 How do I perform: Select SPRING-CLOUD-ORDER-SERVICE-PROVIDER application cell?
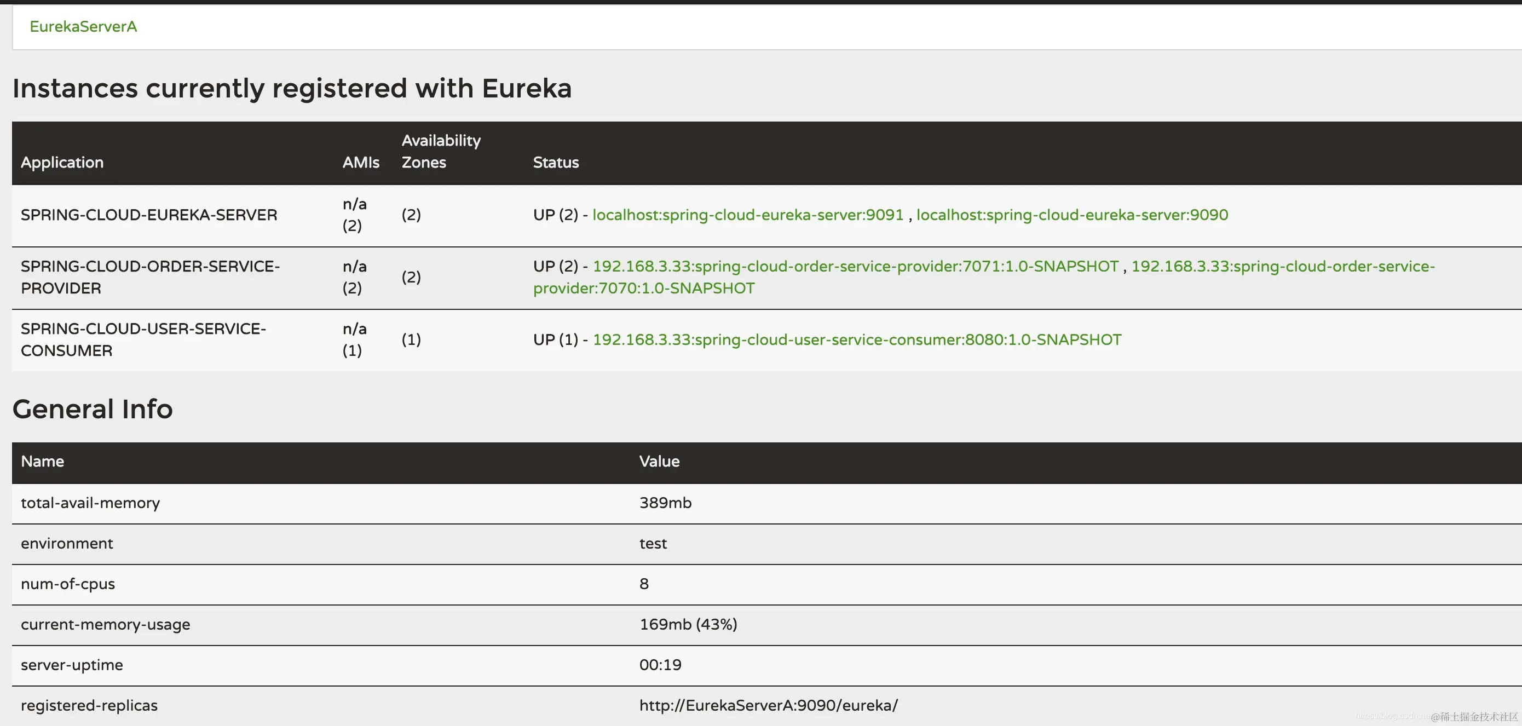coord(150,277)
